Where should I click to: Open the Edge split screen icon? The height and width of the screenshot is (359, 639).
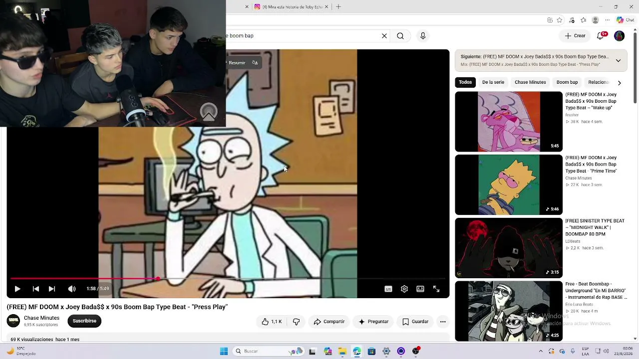550,20
